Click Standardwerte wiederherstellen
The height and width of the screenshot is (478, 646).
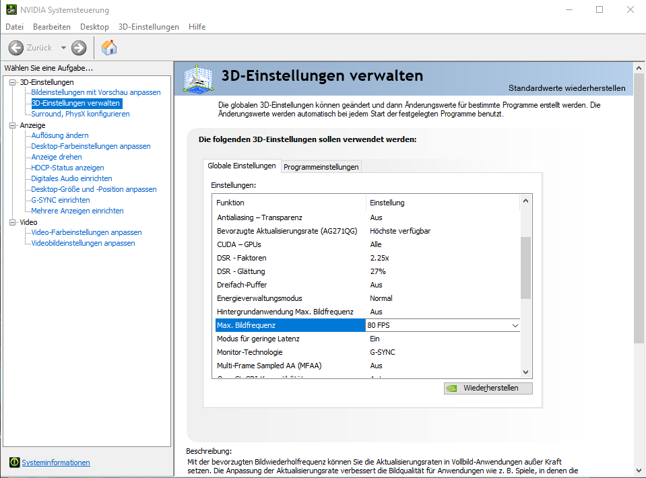click(567, 88)
